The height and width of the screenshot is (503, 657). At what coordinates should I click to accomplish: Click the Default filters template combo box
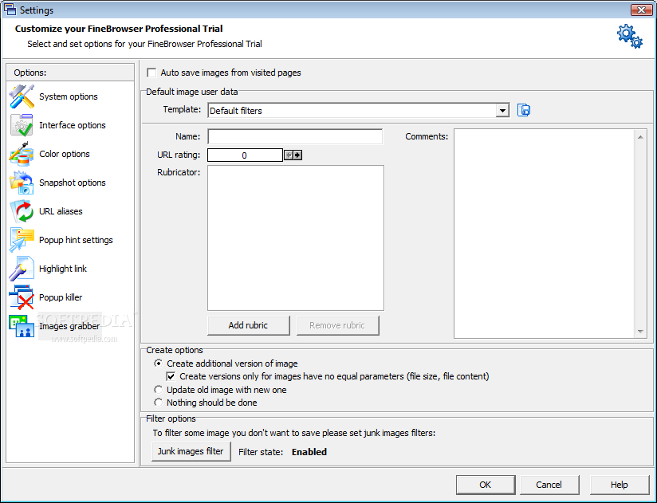pos(359,111)
